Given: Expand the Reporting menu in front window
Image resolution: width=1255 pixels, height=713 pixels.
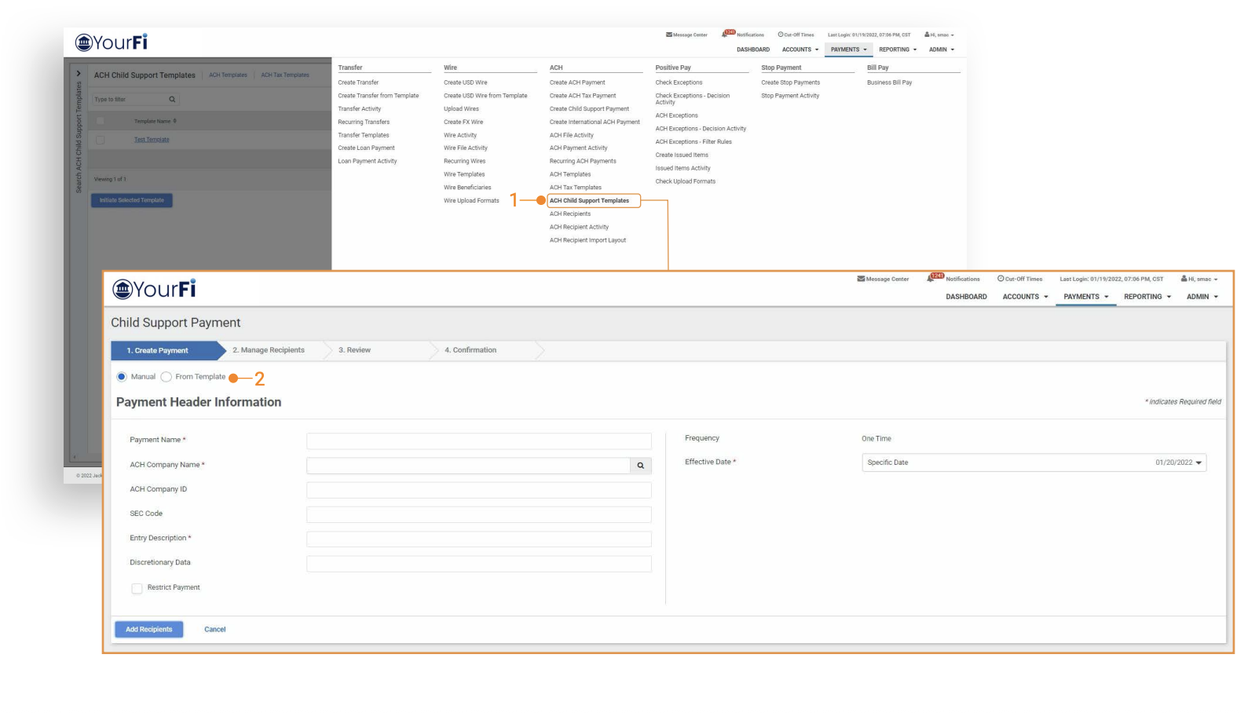Looking at the screenshot, I should point(1147,297).
